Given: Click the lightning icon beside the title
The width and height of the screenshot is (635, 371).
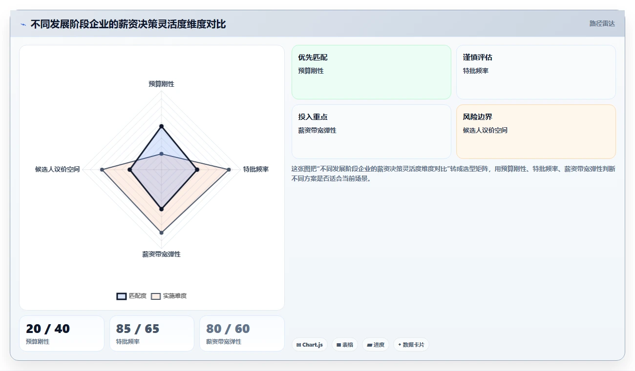Looking at the screenshot, I should pyautogui.click(x=23, y=24).
